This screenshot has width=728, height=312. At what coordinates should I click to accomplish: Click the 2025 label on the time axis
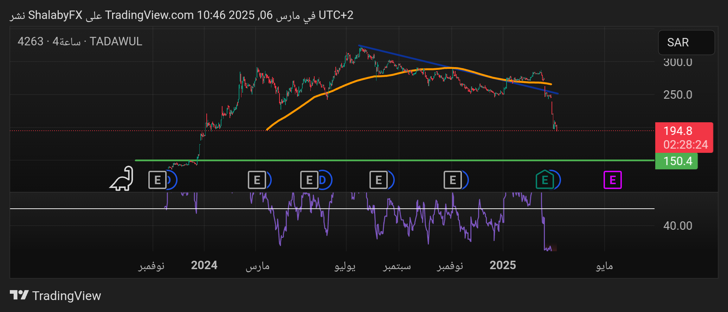pyautogui.click(x=503, y=265)
